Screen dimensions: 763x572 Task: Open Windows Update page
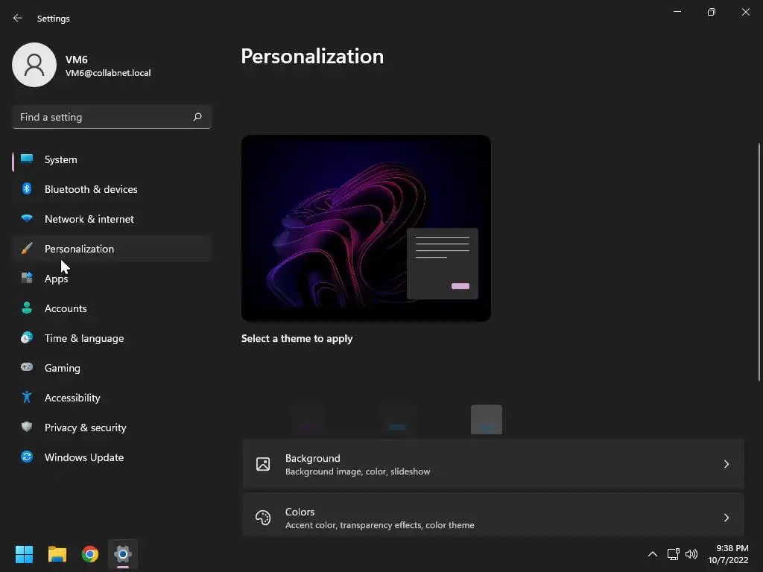point(112,457)
